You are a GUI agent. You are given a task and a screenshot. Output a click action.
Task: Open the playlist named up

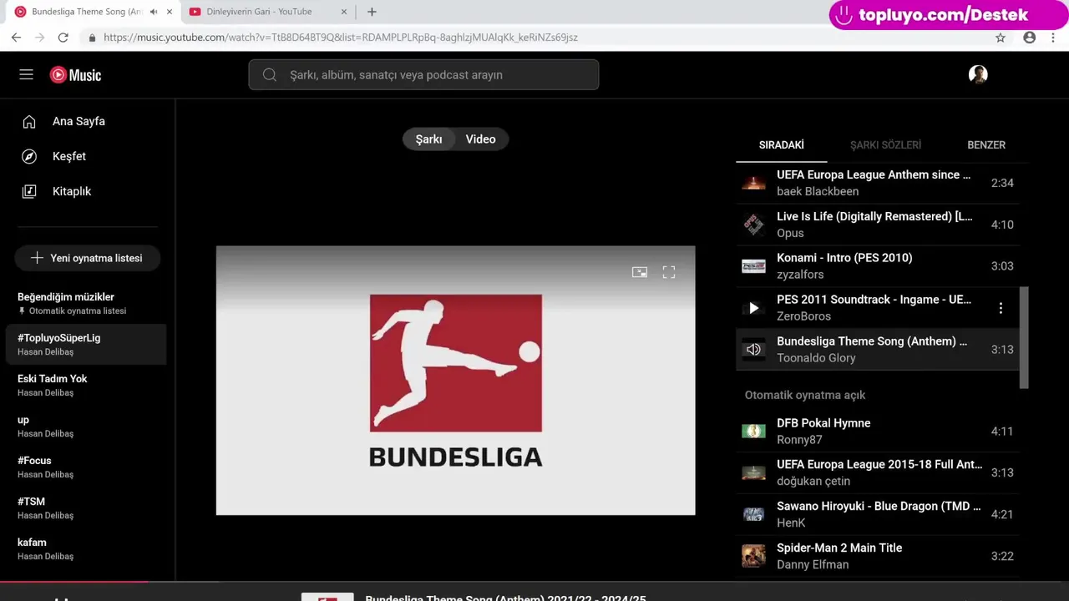(x=88, y=427)
